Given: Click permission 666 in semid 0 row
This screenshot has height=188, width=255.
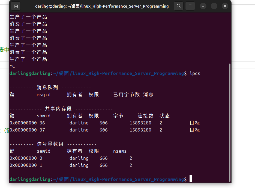Looking at the screenshot, I should (103, 158).
